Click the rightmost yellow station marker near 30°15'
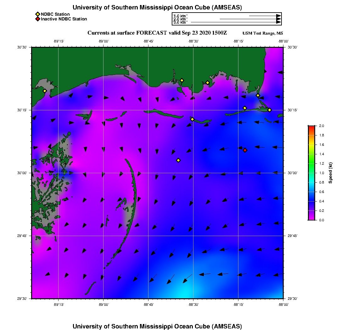The image size is (346, 330). click(270, 110)
